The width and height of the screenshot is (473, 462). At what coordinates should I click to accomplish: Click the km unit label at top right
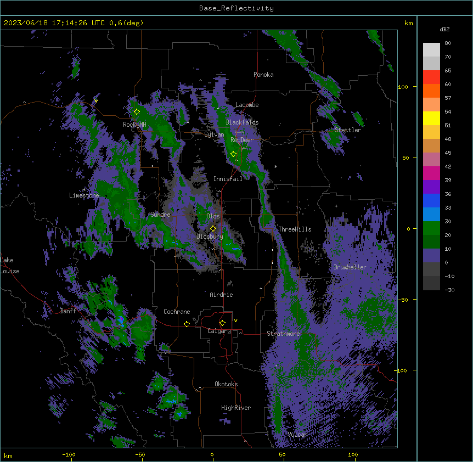[408, 23]
